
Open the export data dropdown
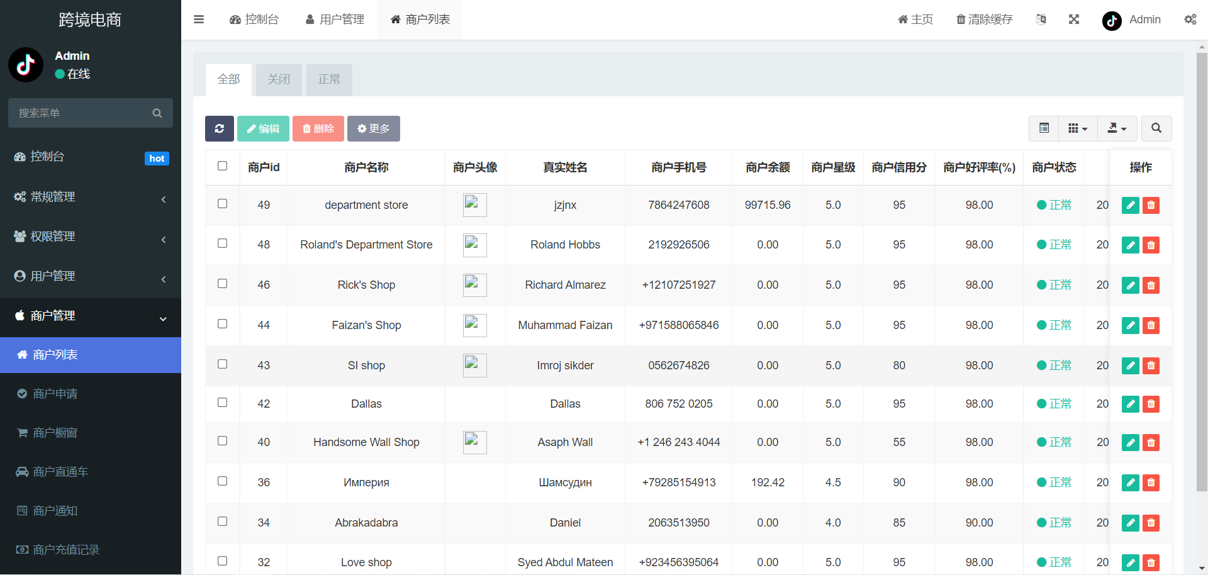pos(1117,128)
